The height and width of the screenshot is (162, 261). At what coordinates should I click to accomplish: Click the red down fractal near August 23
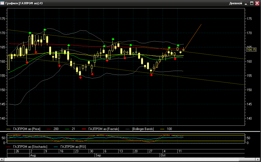[80, 78]
